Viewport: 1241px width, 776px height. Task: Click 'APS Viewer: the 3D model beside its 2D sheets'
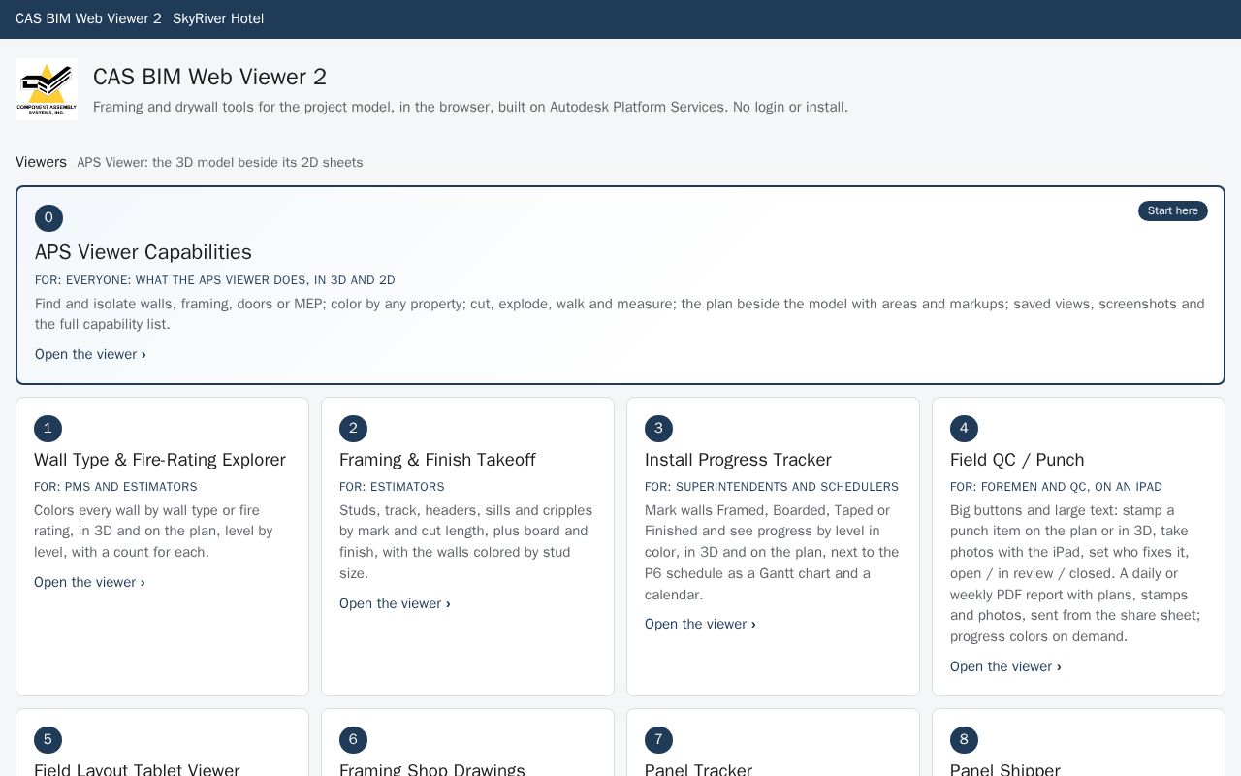(220, 162)
